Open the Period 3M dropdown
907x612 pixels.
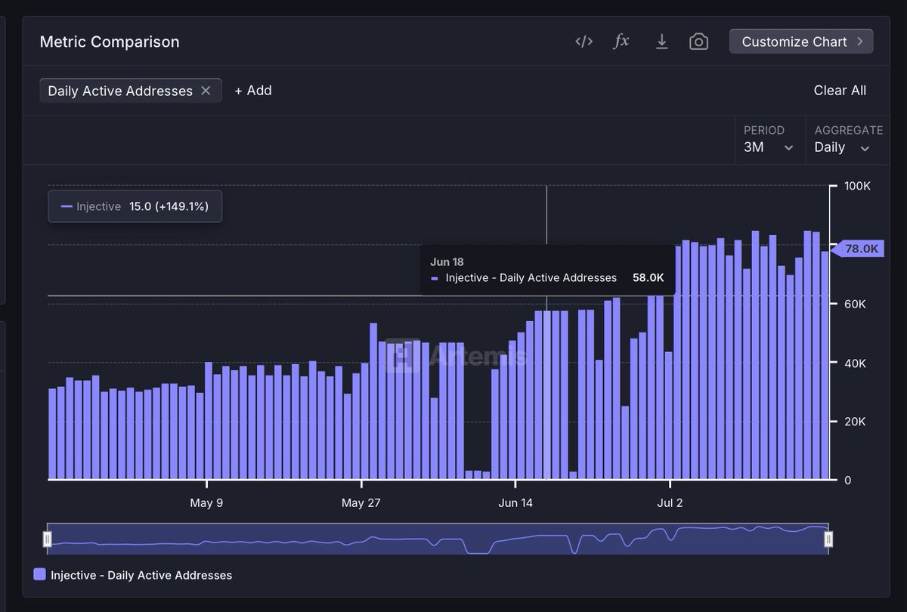coord(769,140)
